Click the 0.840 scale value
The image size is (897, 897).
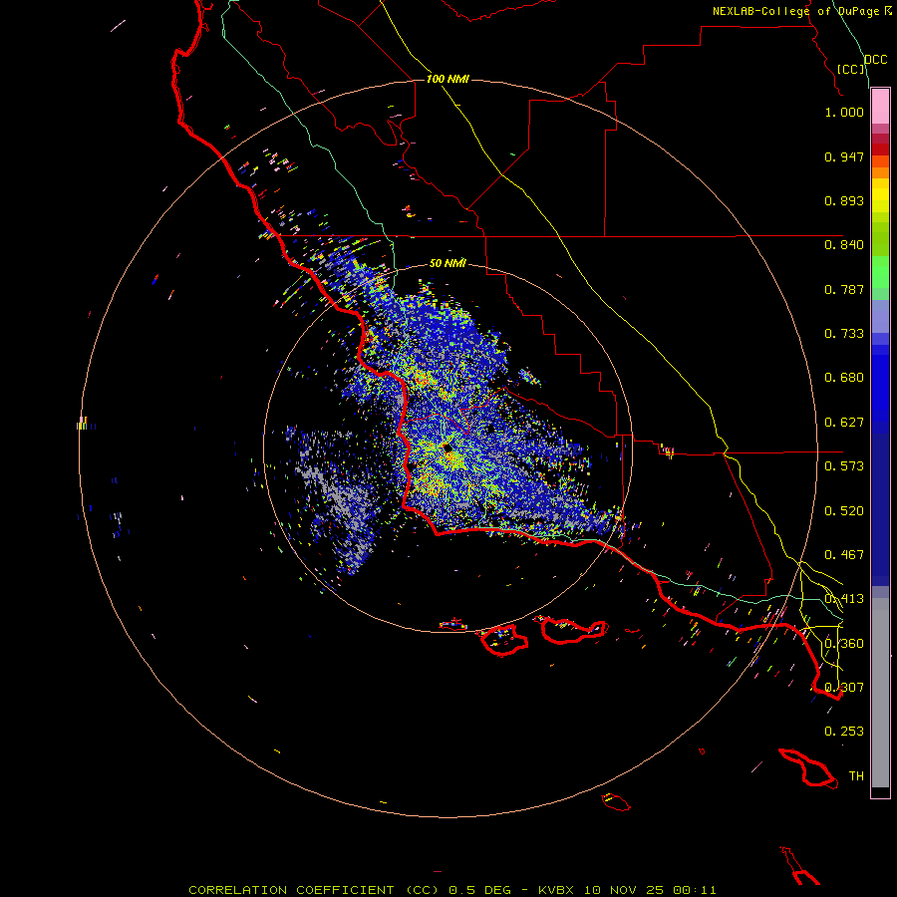pos(844,245)
